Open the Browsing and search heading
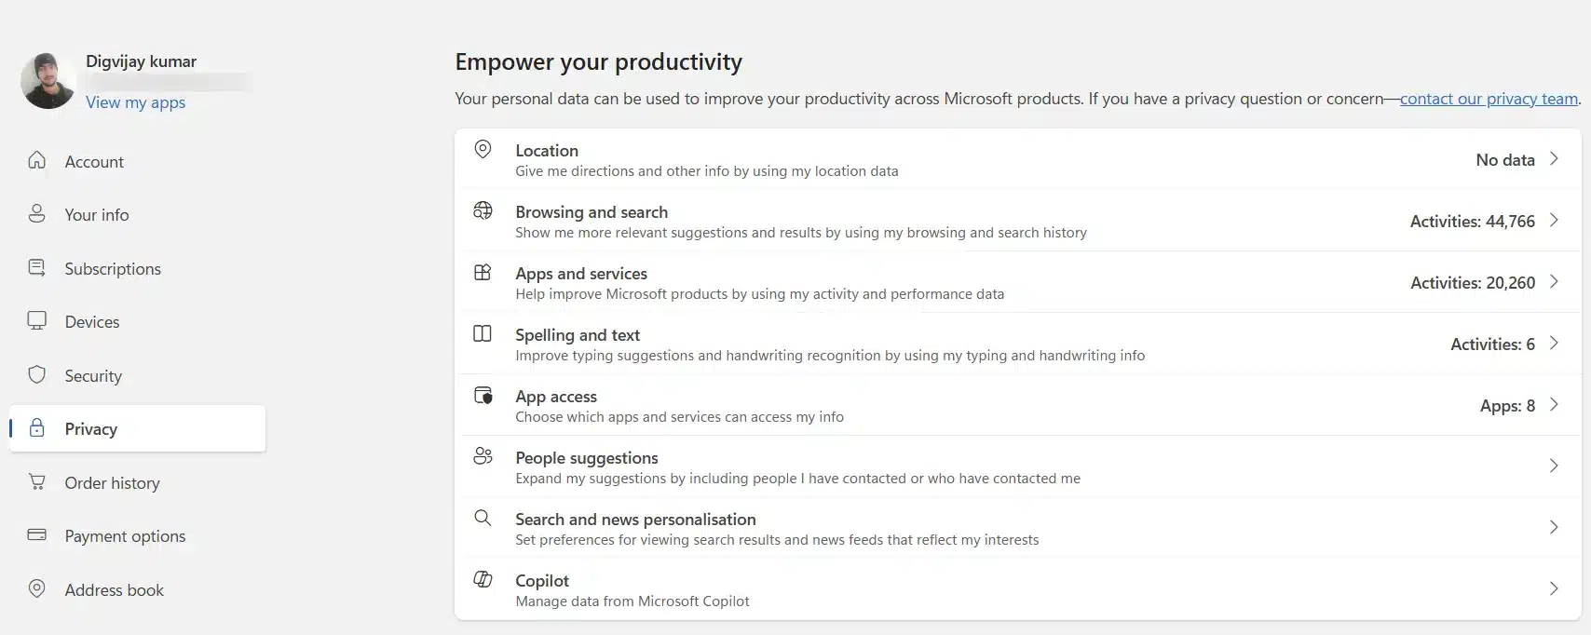The height and width of the screenshot is (635, 1591). point(592,211)
